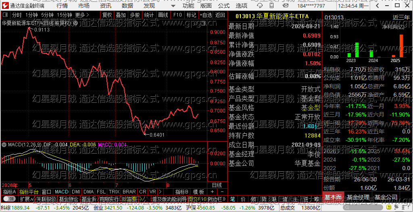Viewport: 413px width, 212px height.
Task: Open 图文F10 link
Action: coord(197,199)
